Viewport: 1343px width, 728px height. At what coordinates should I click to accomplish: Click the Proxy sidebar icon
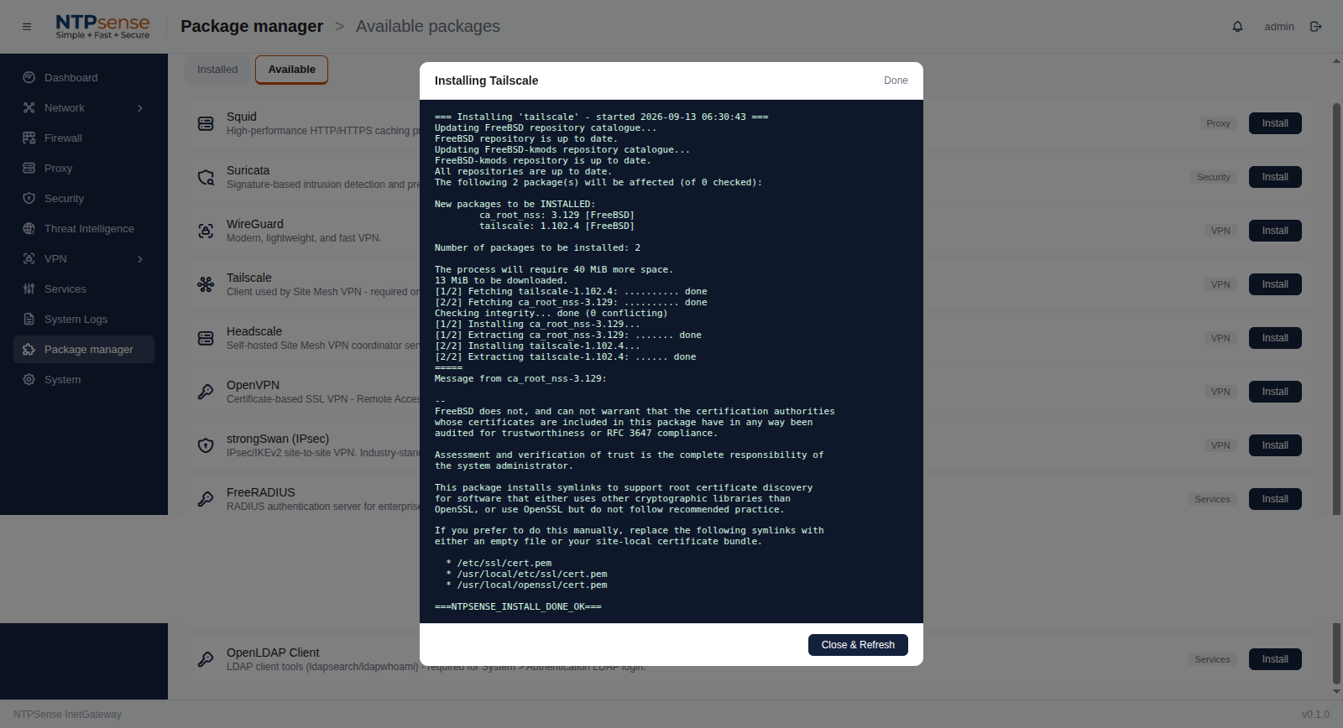pos(29,168)
